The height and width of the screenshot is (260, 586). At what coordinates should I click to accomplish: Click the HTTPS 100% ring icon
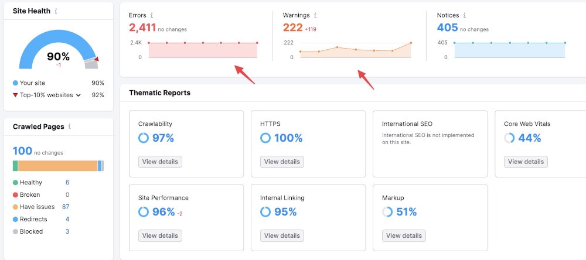click(x=265, y=138)
